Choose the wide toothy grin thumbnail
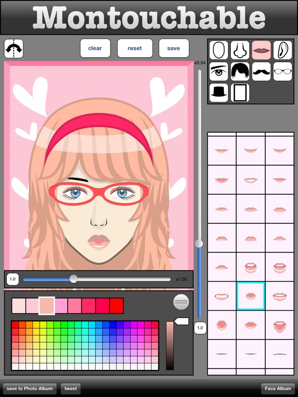The width and height of the screenshot is (298, 397). [222, 296]
